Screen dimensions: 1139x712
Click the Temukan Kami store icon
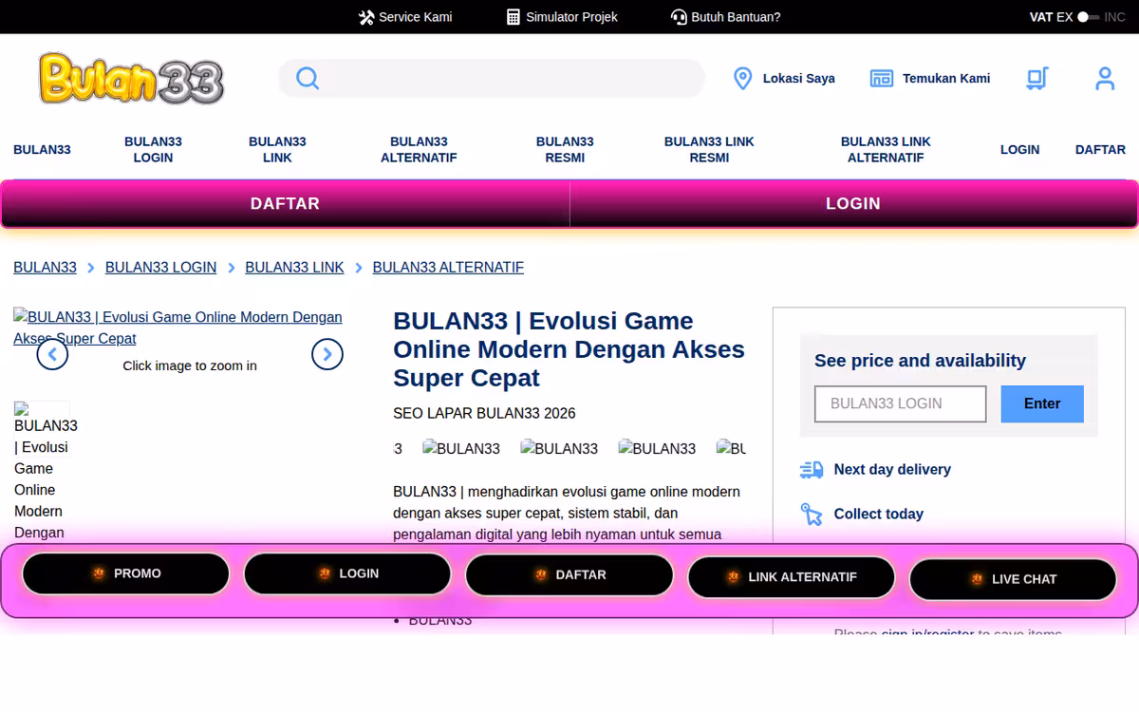(x=882, y=79)
